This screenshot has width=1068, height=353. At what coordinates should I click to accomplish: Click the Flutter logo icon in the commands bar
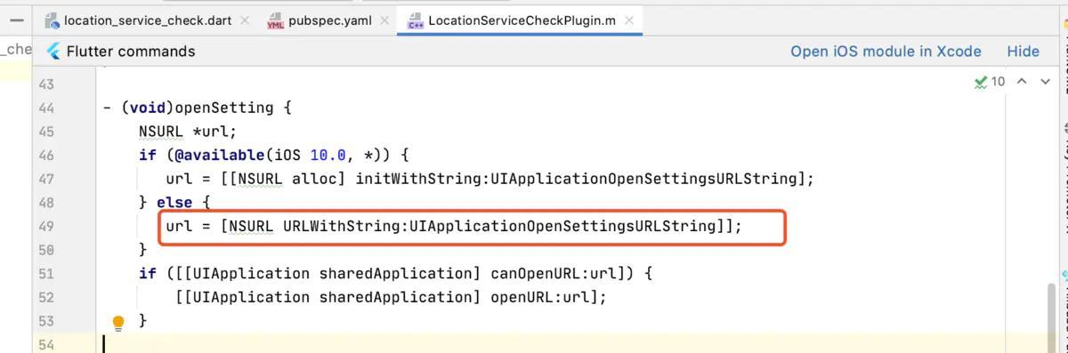[x=53, y=52]
